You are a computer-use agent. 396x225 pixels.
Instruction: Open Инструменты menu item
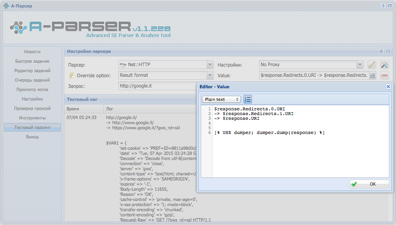click(x=32, y=118)
